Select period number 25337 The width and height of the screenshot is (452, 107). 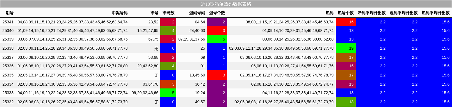pyautogui.click(x=8, y=57)
